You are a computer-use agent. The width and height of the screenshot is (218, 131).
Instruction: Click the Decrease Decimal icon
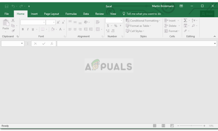(x=113, y=31)
